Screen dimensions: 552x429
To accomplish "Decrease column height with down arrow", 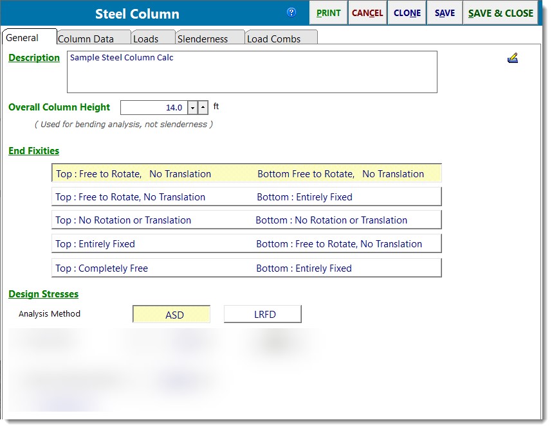I will tap(192, 108).
